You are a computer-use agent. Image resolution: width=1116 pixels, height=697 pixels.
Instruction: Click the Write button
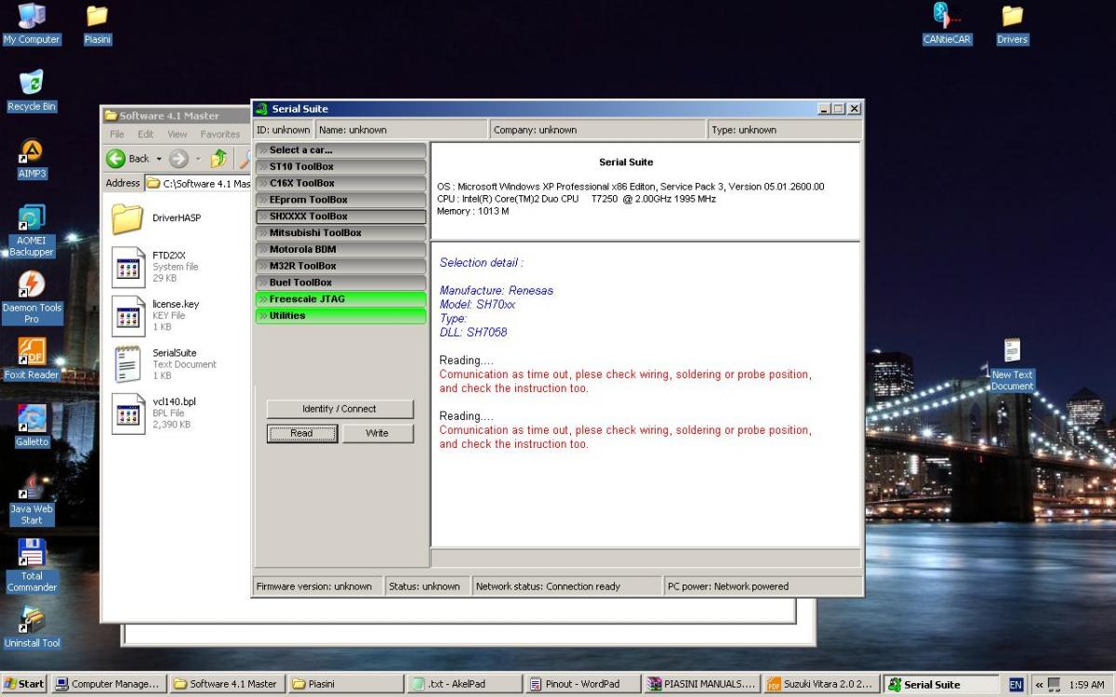pos(377,433)
